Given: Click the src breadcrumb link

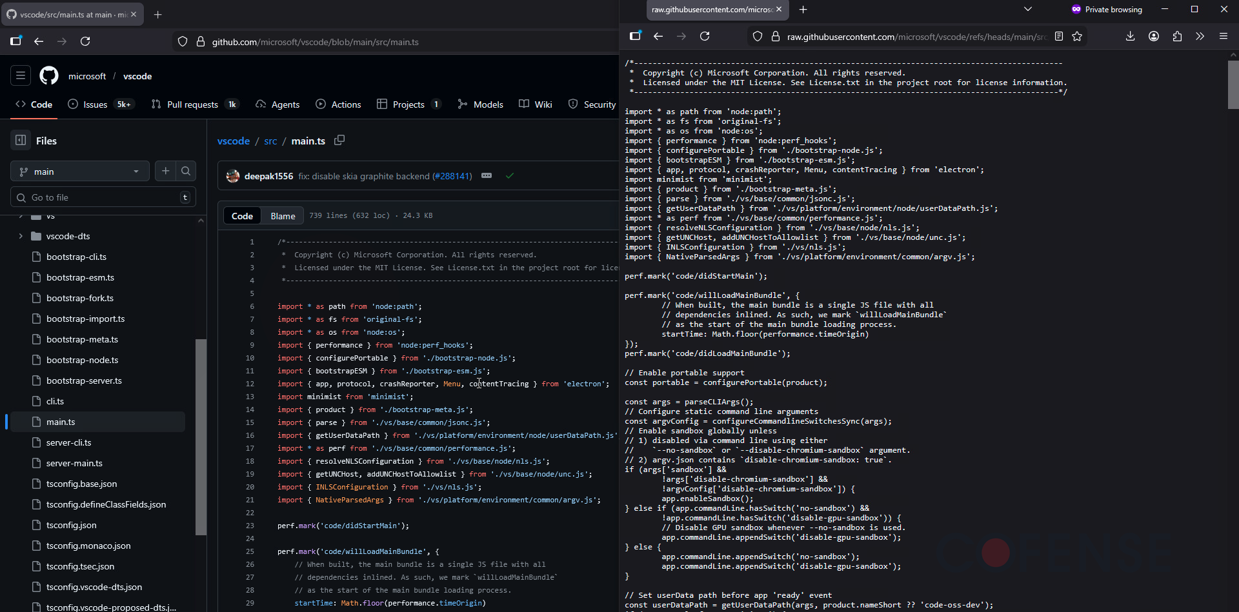Looking at the screenshot, I should [270, 141].
